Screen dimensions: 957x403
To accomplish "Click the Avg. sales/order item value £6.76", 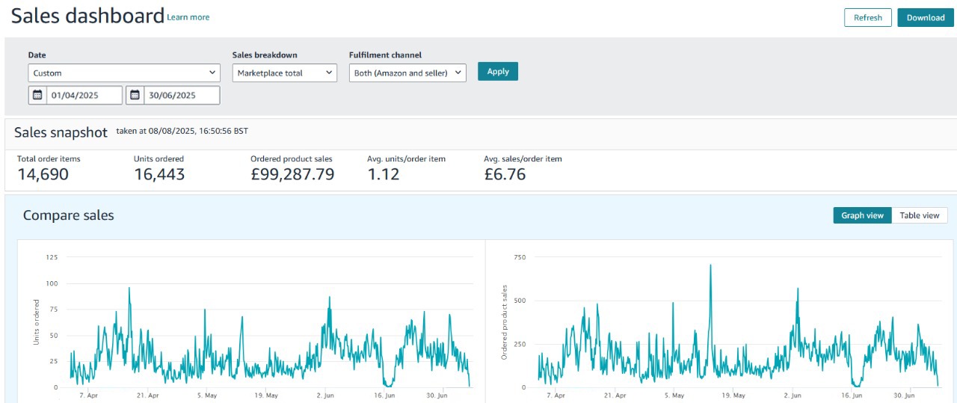I will tap(505, 174).
